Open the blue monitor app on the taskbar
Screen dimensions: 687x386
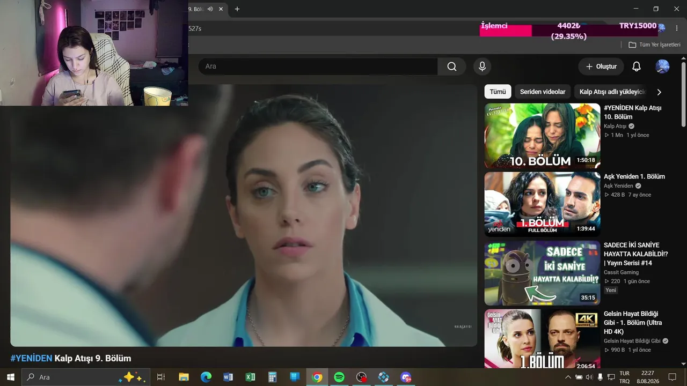(x=295, y=377)
